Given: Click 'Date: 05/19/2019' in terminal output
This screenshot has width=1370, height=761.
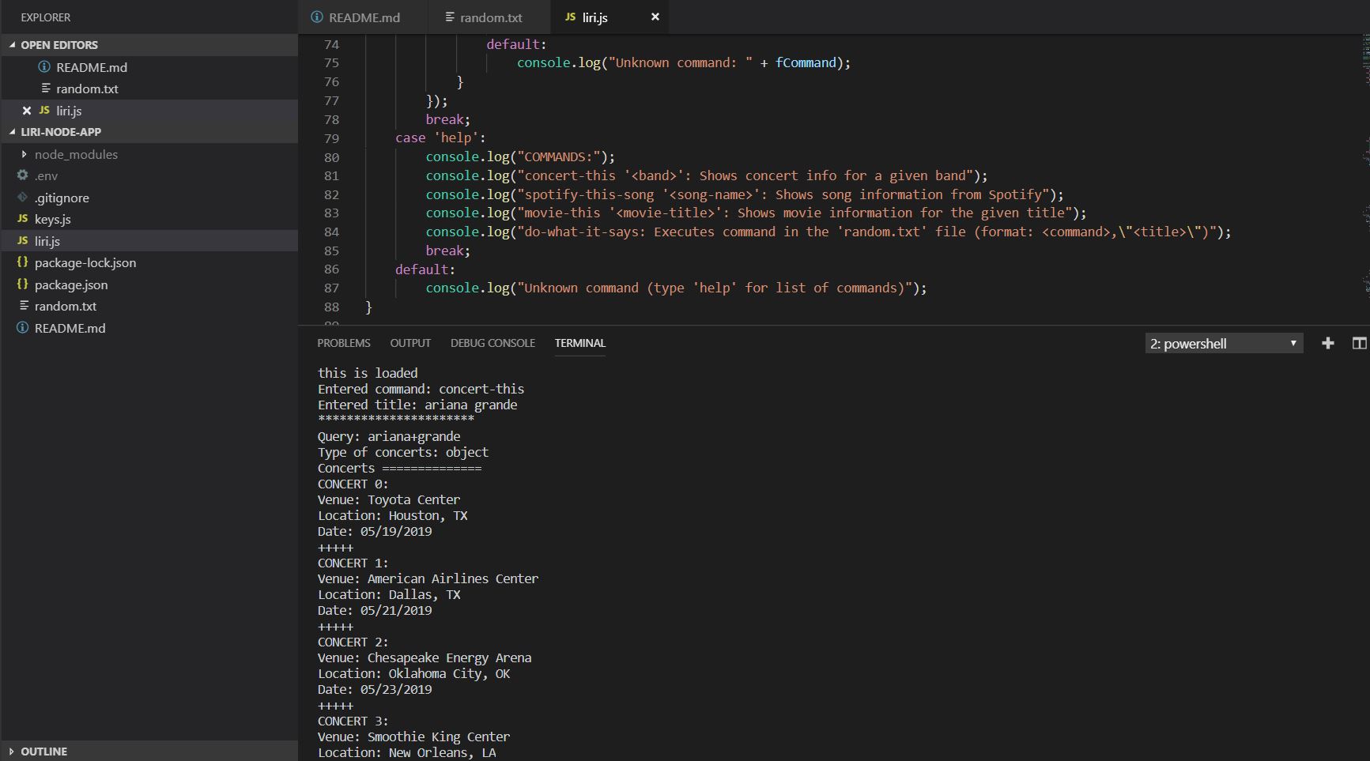Looking at the screenshot, I should click(x=375, y=531).
